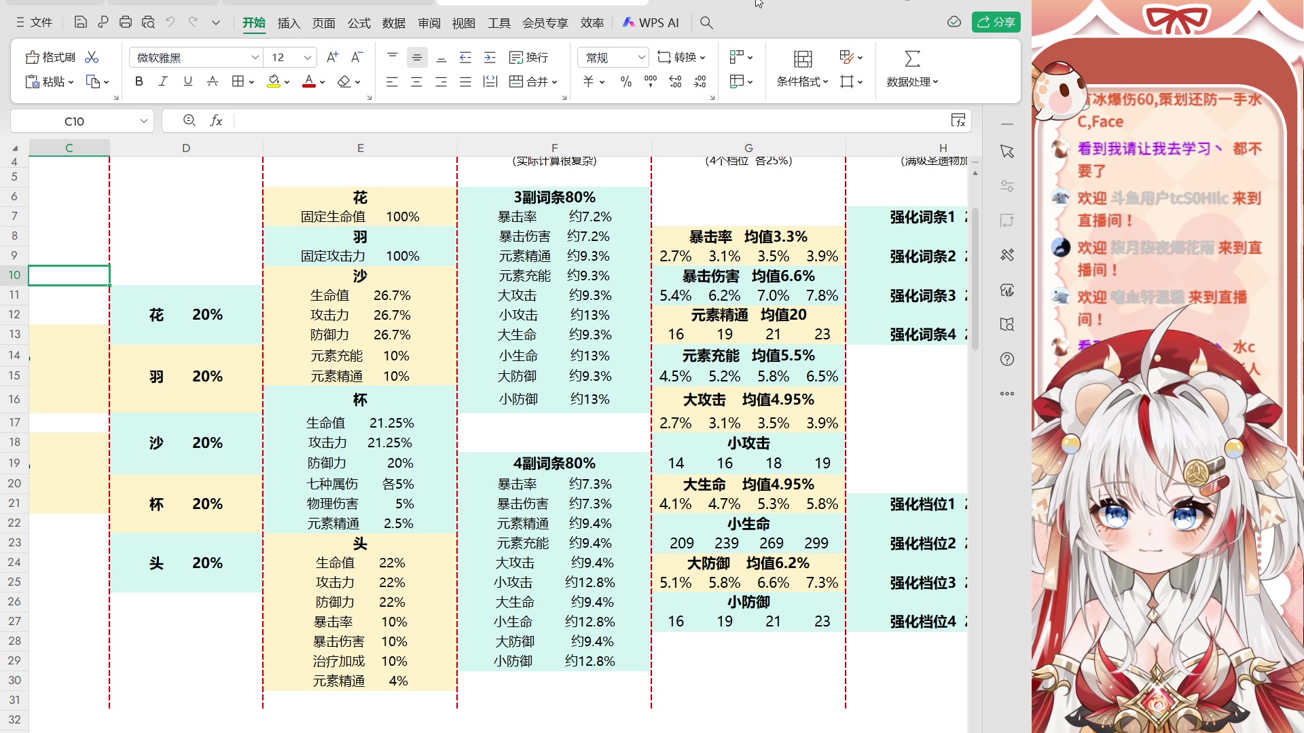Image resolution: width=1304 pixels, height=733 pixels.
Task: Switch to the 审阅 Review tab
Action: [x=429, y=23]
